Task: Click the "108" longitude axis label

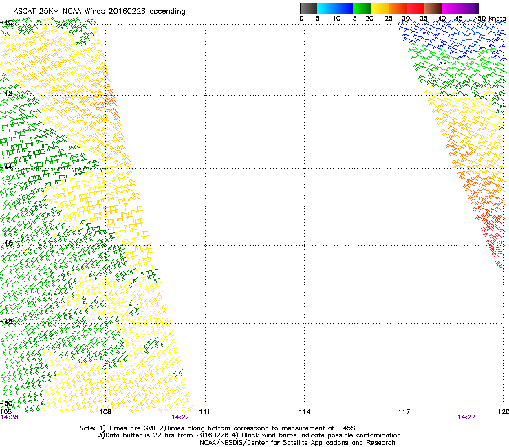Action: [105, 412]
